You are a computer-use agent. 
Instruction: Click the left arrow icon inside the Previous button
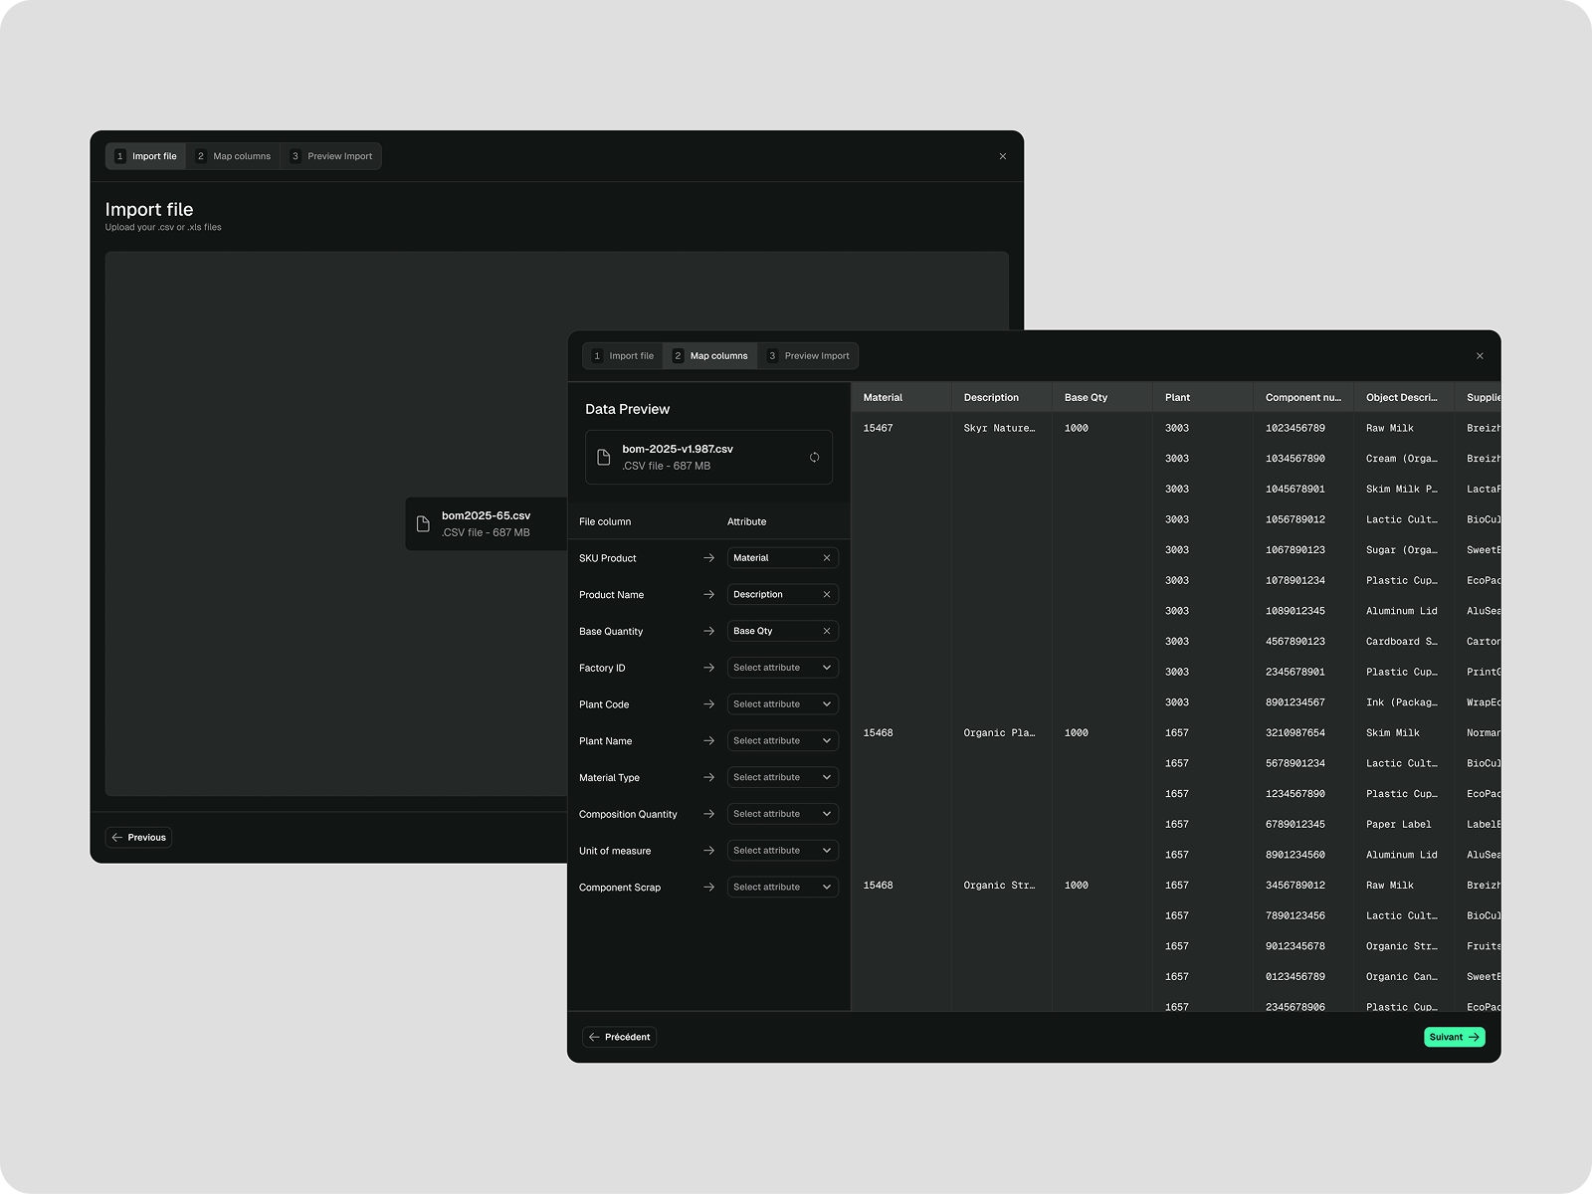pyautogui.click(x=118, y=837)
